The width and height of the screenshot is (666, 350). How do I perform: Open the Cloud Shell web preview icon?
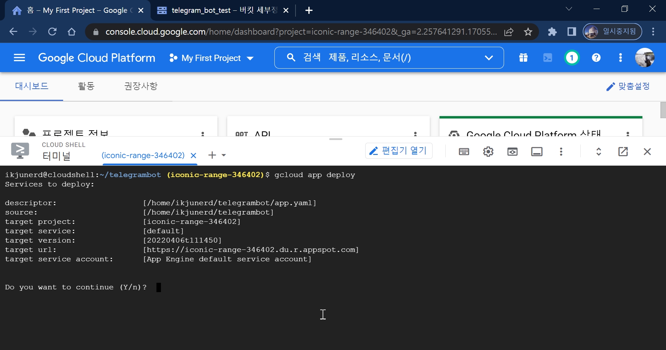click(x=512, y=151)
